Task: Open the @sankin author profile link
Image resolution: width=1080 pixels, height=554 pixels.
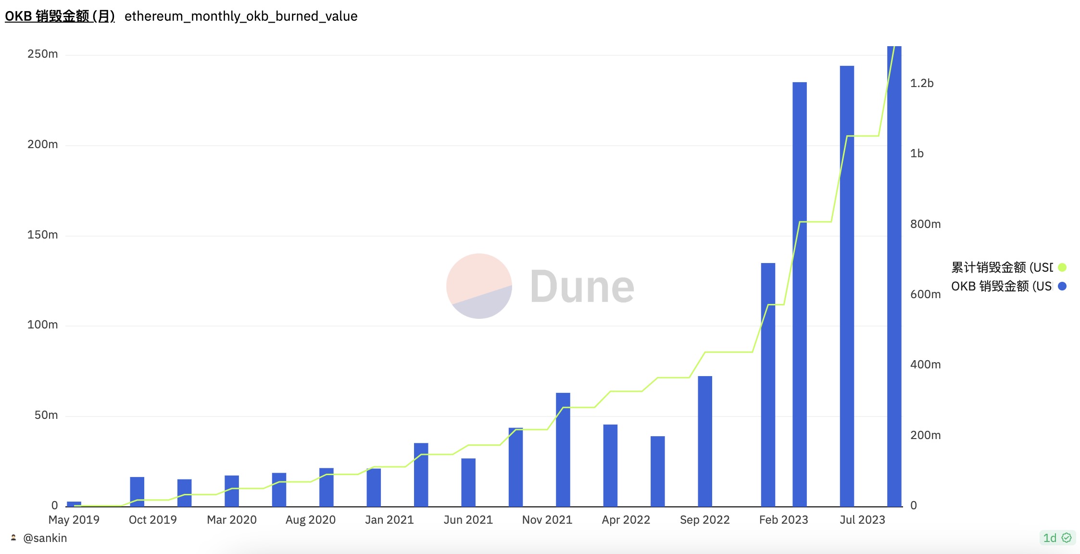Action: click(45, 538)
